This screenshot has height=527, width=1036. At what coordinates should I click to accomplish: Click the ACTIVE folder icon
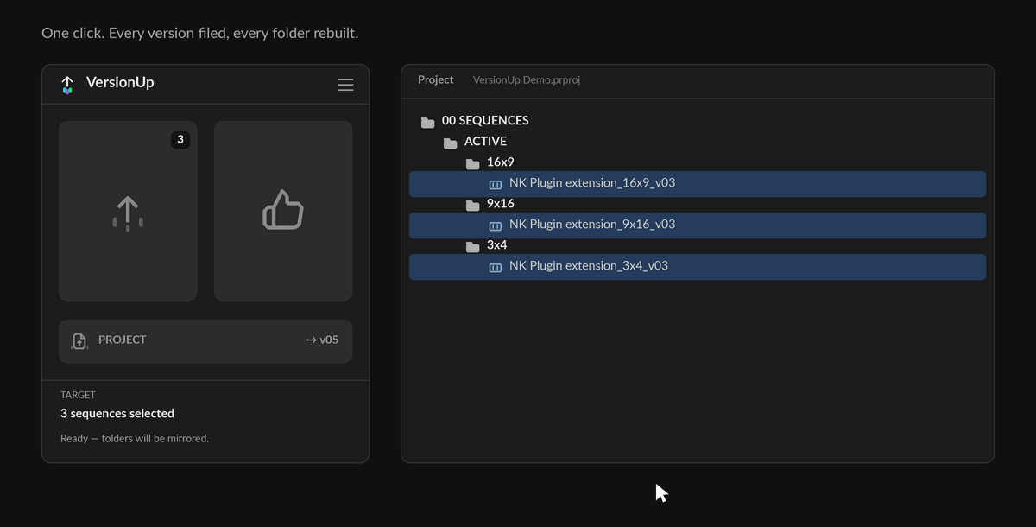[450, 143]
